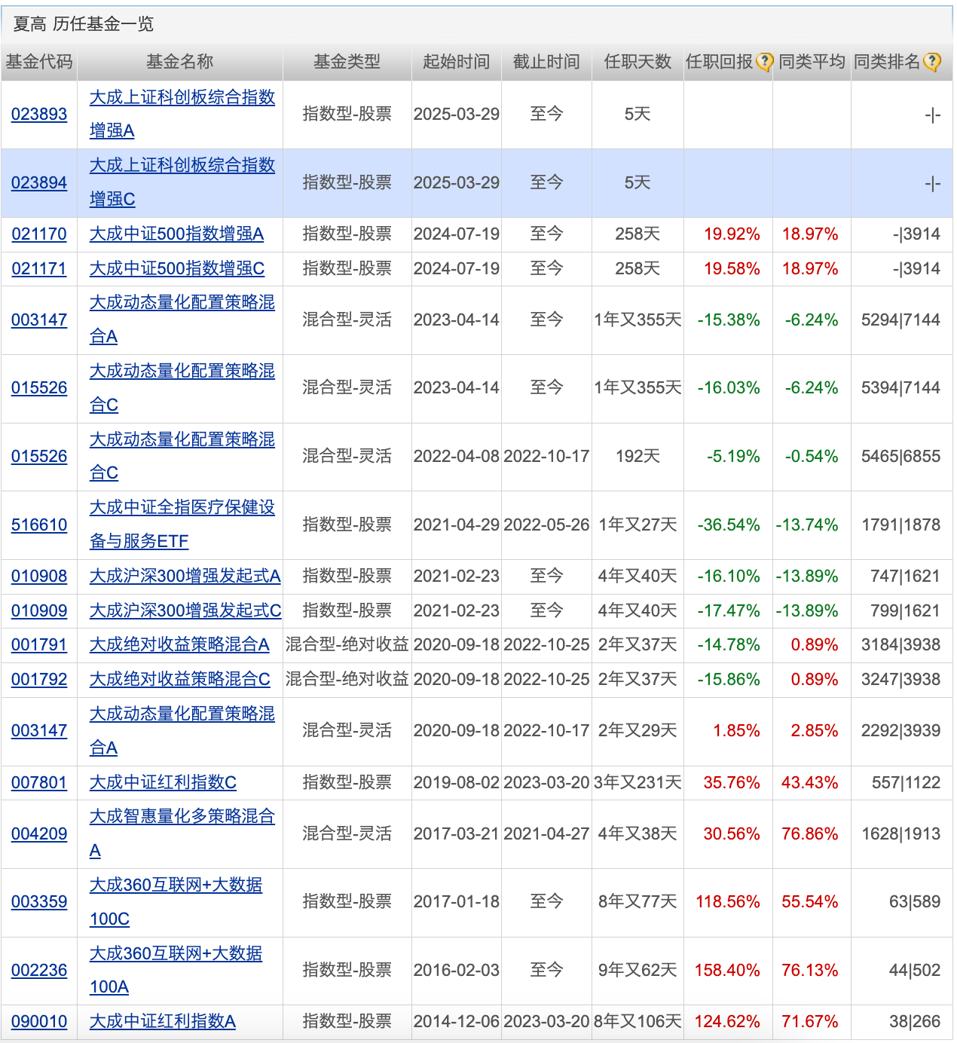Select the ranking cell 557|1122
Screen dimensions: 957x1043
pos(906,783)
